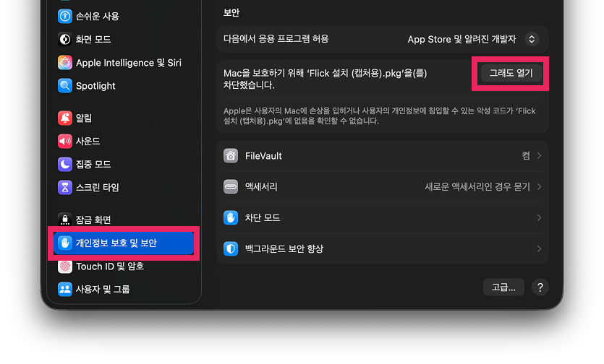The image size is (604, 364).
Task: Select 집중 모드 label in sidebar
Action: pyautogui.click(x=93, y=164)
